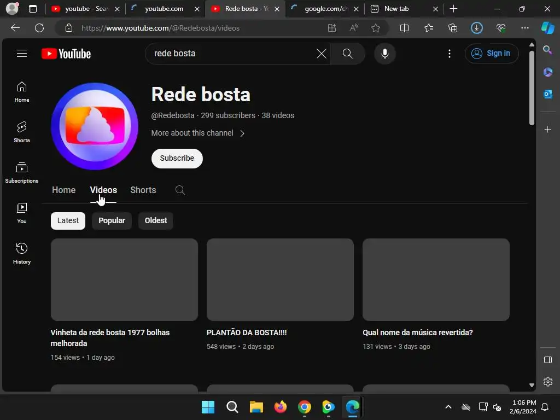
Task: Launch Firefox from the taskbar
Action: pos(281,407)
